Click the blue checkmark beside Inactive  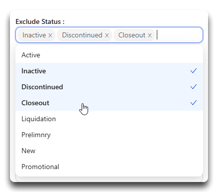point(194,71)
